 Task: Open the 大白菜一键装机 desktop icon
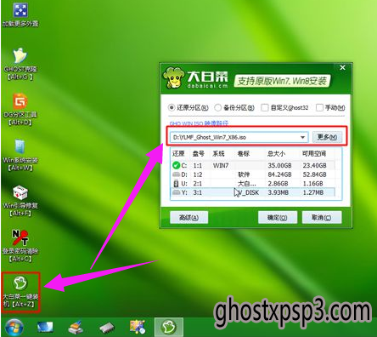pos(20,292)
